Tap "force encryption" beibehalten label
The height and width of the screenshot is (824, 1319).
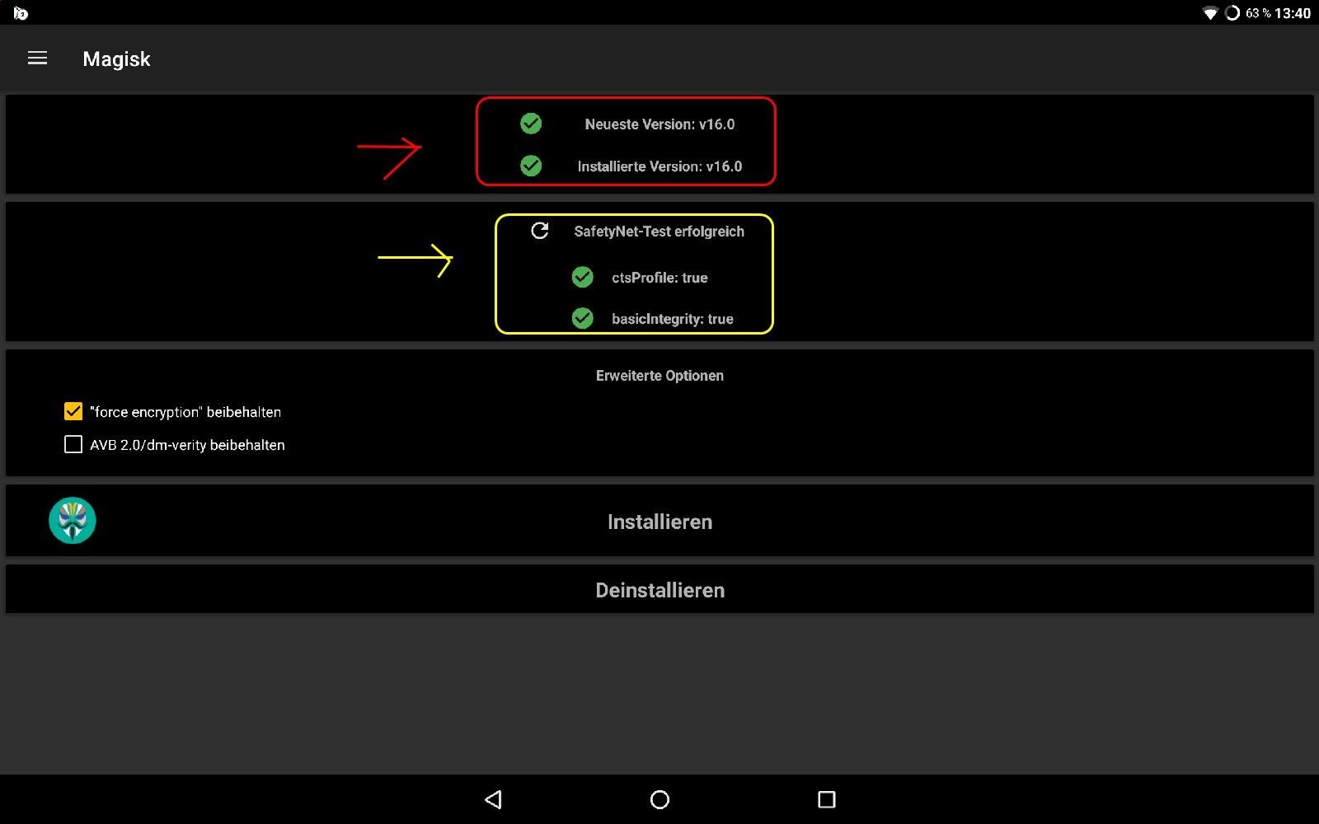[x=185, y=412]
